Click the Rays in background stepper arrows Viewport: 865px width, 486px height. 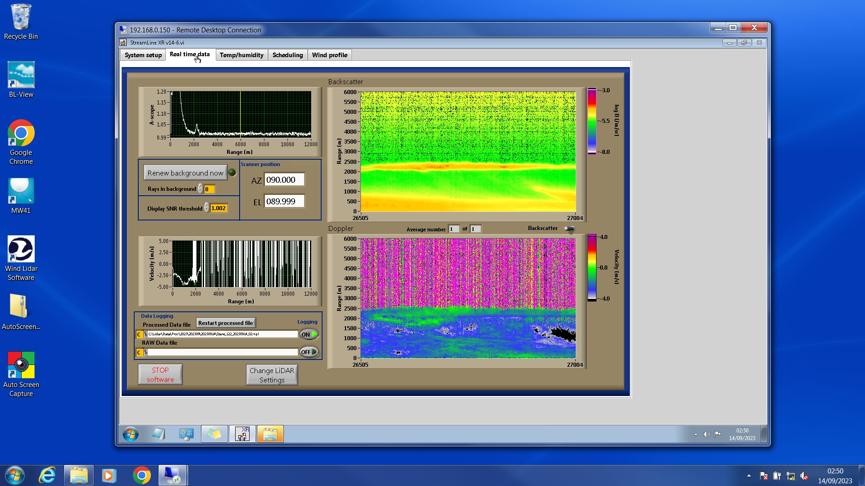[200, 189]
